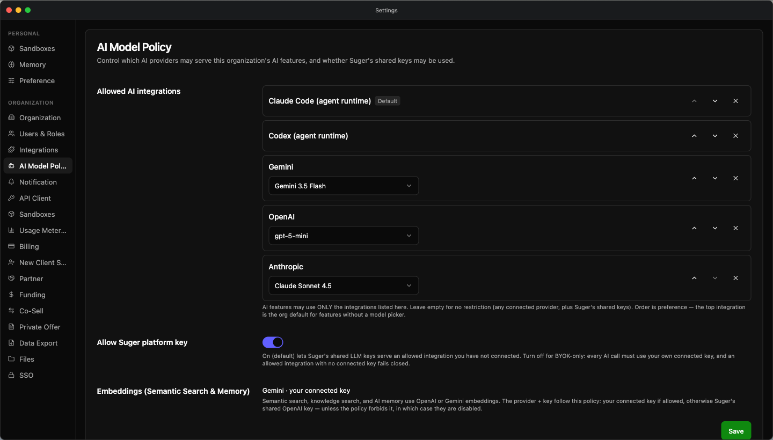Image resolution: width=773 pixels, height=440 pixels.
Task: Move Codex (agent runtime) down
Action: pos(715,136)
